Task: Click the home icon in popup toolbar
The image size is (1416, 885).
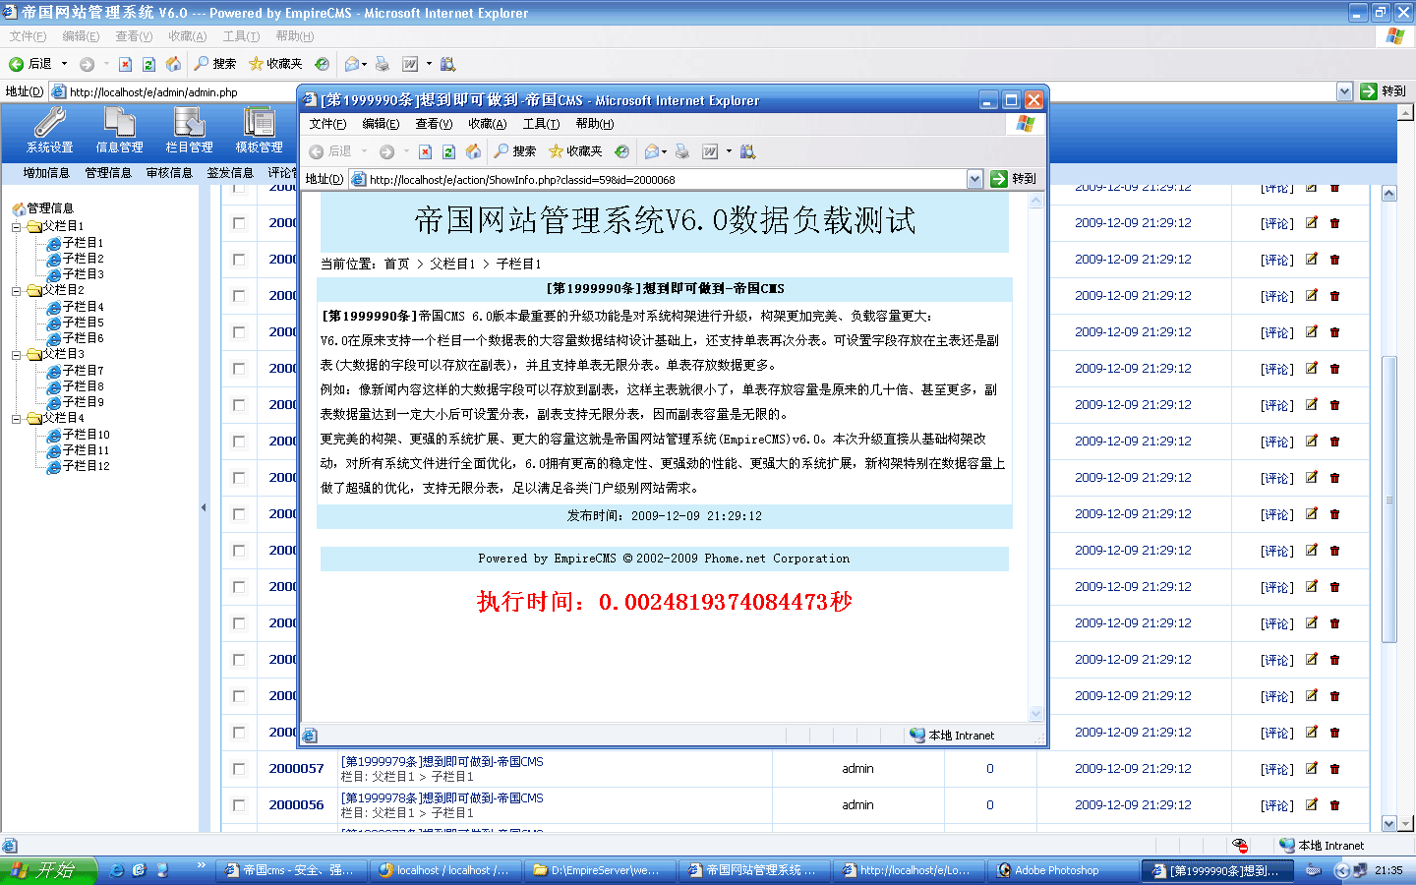Action: (473, 151)
